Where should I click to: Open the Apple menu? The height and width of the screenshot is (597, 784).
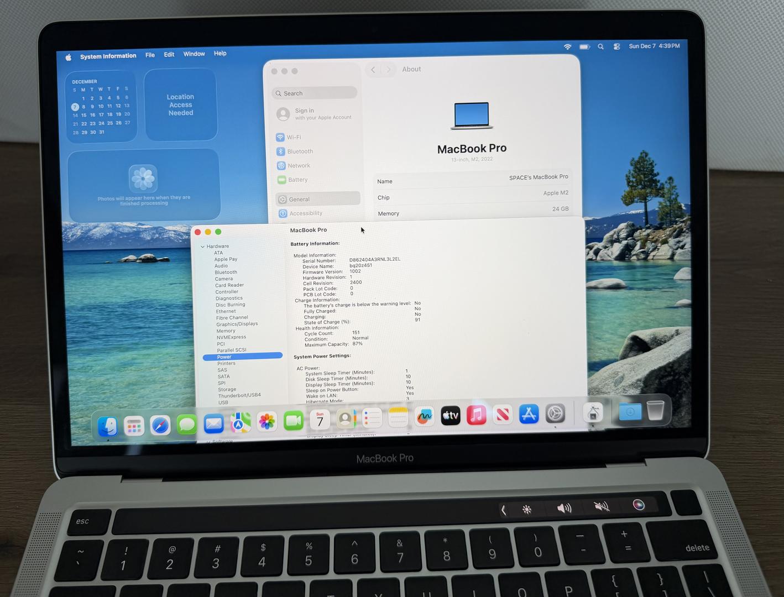pos(69,57)
